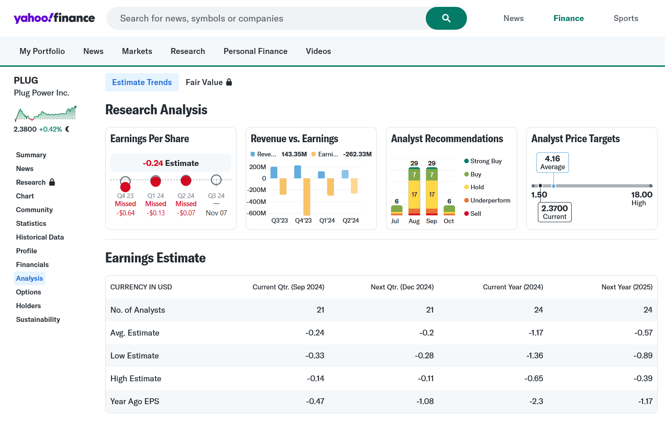
Task: Click the Q1 24 missed earnings red dot
Action: [156, 182]
